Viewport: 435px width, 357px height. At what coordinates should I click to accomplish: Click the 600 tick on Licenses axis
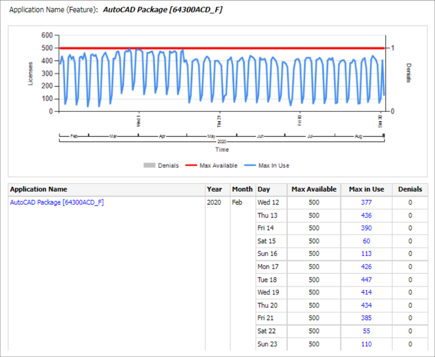coord(47,35)
